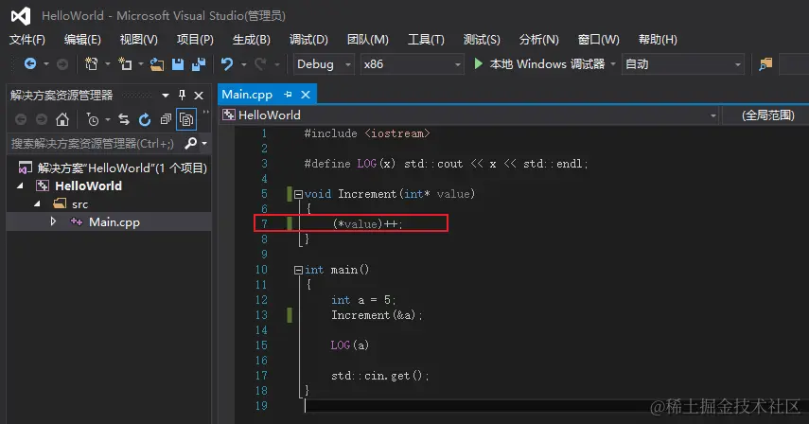Open the Undo history dropdown arrow
809x424 pixels.
pos(243,64)
